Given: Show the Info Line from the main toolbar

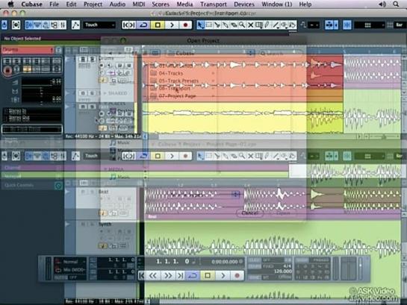Looking at the screenshot, I should coord(37,25).
